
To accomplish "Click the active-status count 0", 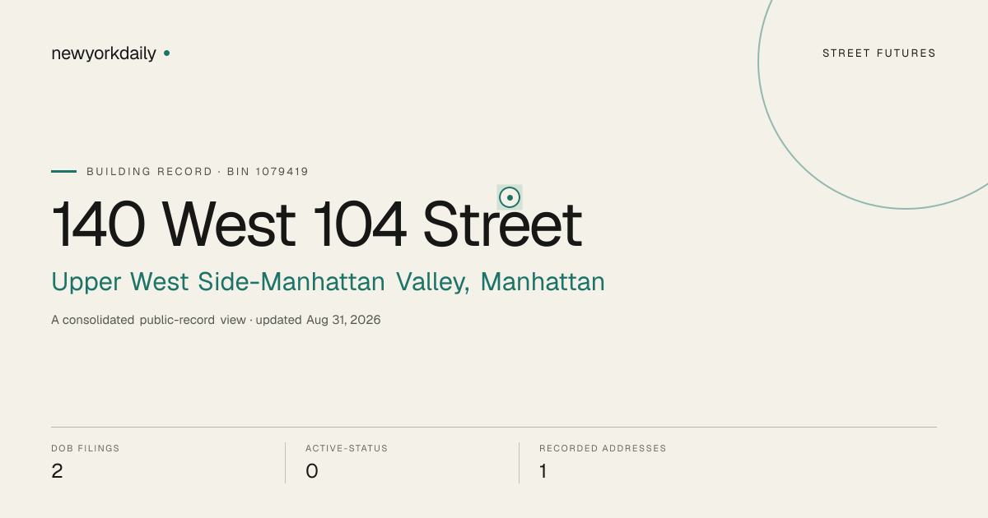I will (312, 471).
